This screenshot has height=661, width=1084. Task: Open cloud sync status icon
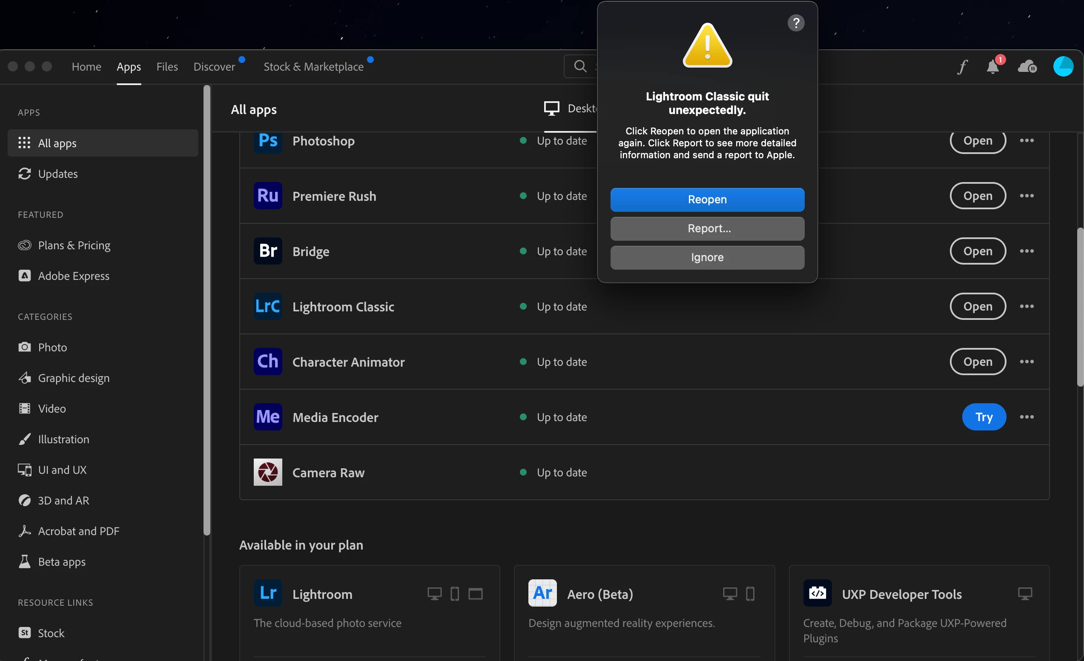(x=1027, y=67)
